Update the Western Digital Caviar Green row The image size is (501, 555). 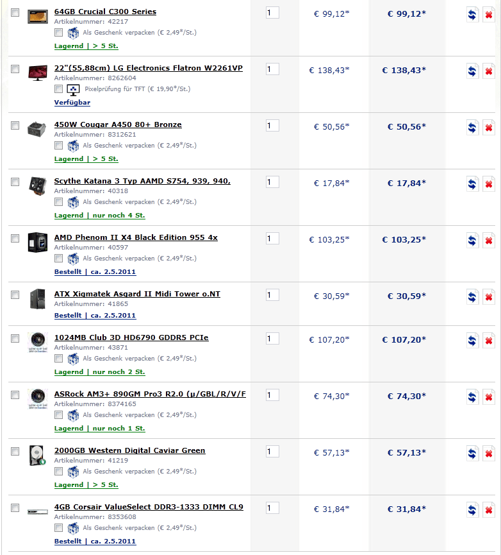(472, 454)
